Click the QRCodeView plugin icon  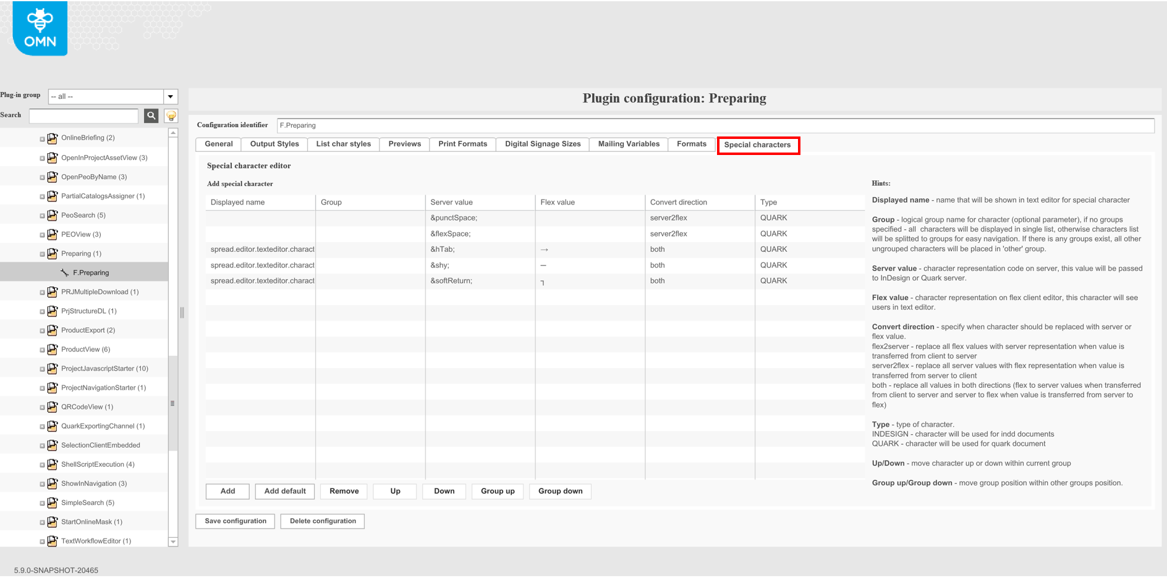(x=53, y=407)
